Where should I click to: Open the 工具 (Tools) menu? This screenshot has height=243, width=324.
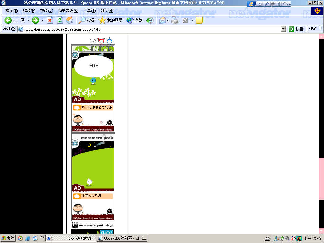(90, 11)
